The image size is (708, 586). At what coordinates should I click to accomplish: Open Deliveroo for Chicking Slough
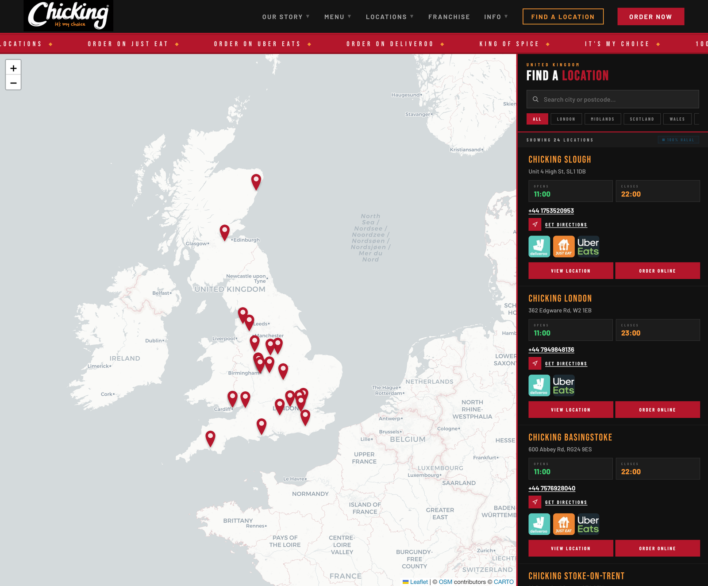[539, 247]
